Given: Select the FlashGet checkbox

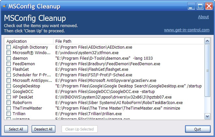Looking at the screenshot, I should point(9,69).
